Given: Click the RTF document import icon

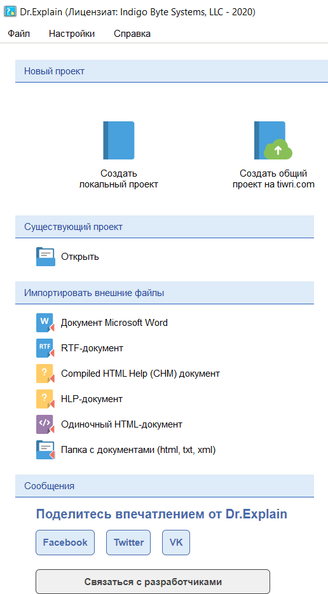Looking at the screenshot, I should pyautogui.click(x=45, y=348).
